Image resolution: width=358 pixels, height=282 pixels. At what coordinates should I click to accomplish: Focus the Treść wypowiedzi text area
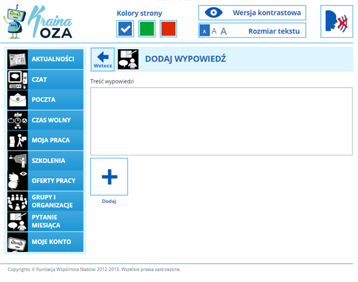[x=221, y=121]
